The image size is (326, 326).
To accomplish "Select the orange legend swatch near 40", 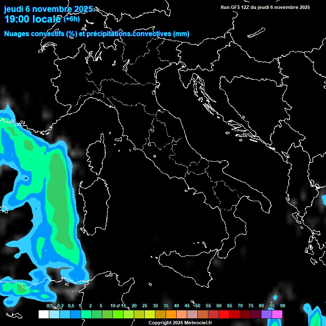I will pos(171,314).
